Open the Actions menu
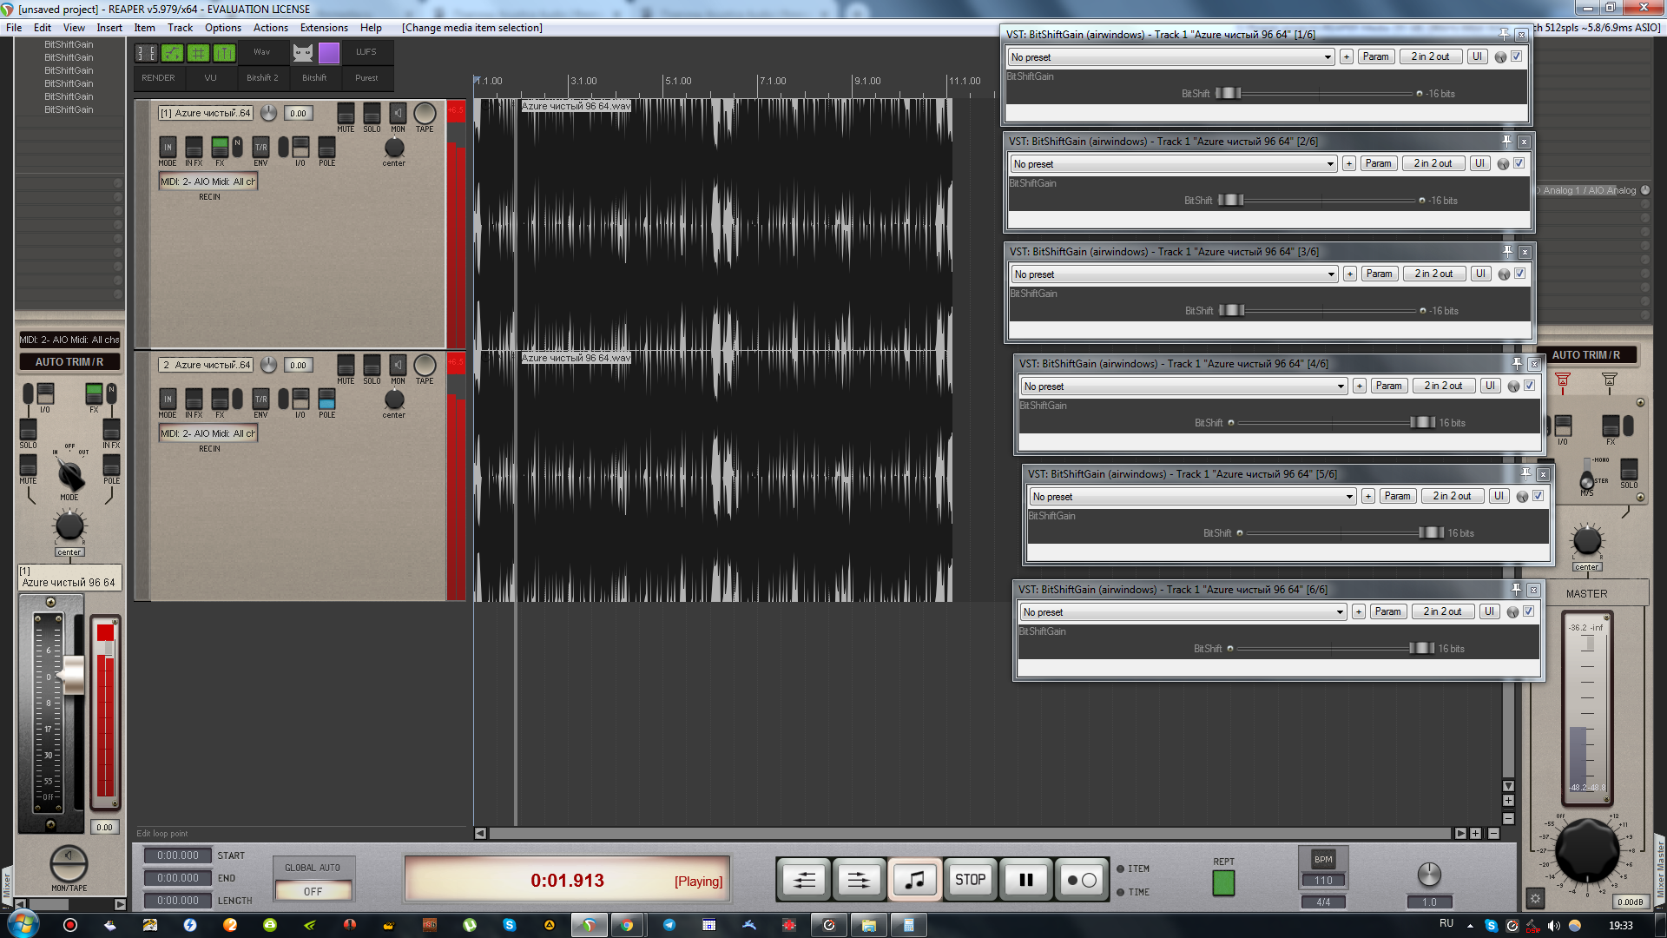 pyautogui.click(x=271, y=28)
